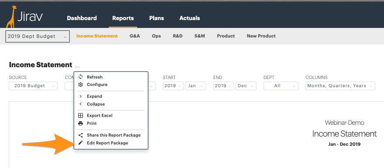Click the Collapse chevron icon

80,104
